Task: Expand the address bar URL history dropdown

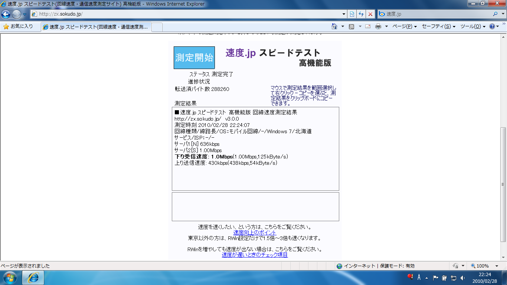Action: [x=344, y=14]
